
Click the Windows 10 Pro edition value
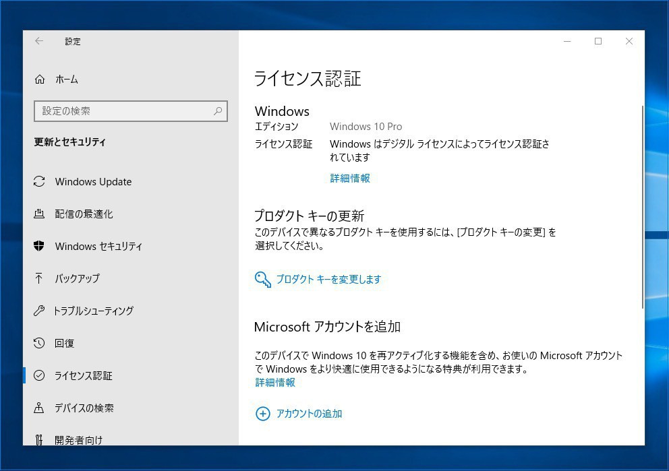(x=366, y=127)
